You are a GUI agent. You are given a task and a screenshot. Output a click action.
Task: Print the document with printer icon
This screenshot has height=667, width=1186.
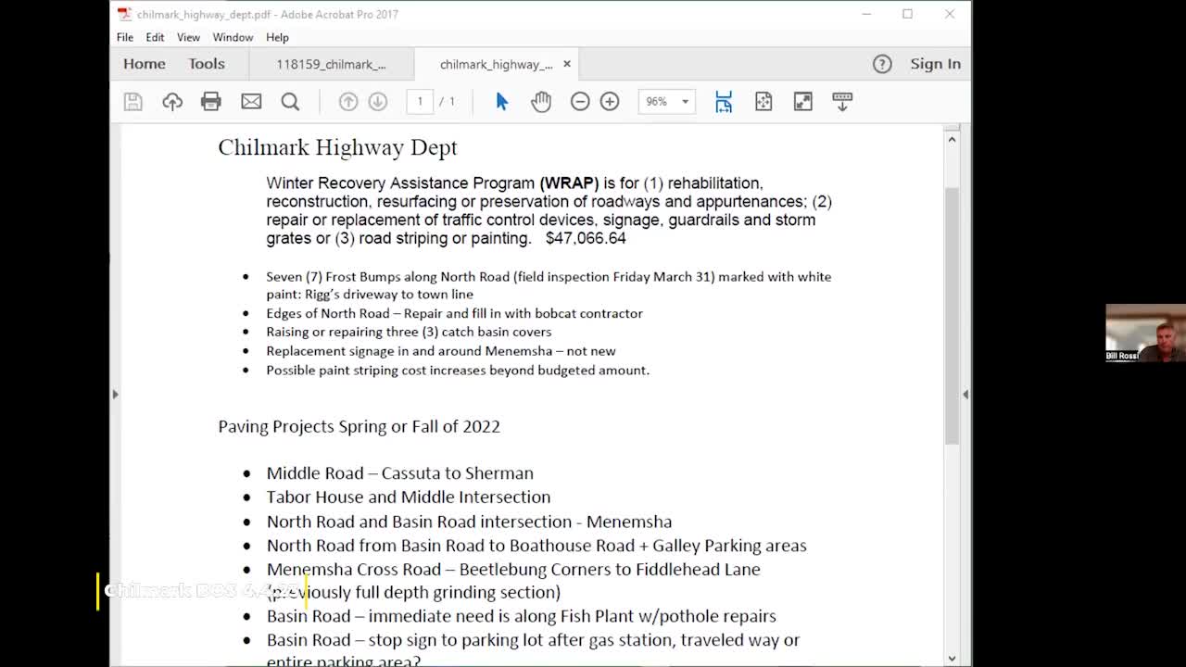tap(211, 102)
